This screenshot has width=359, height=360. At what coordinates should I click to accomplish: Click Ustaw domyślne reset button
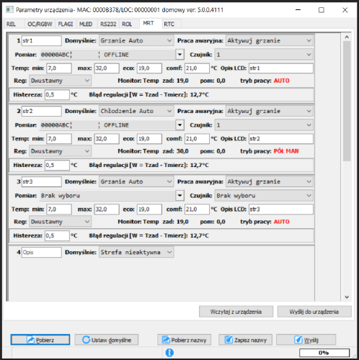107,340
